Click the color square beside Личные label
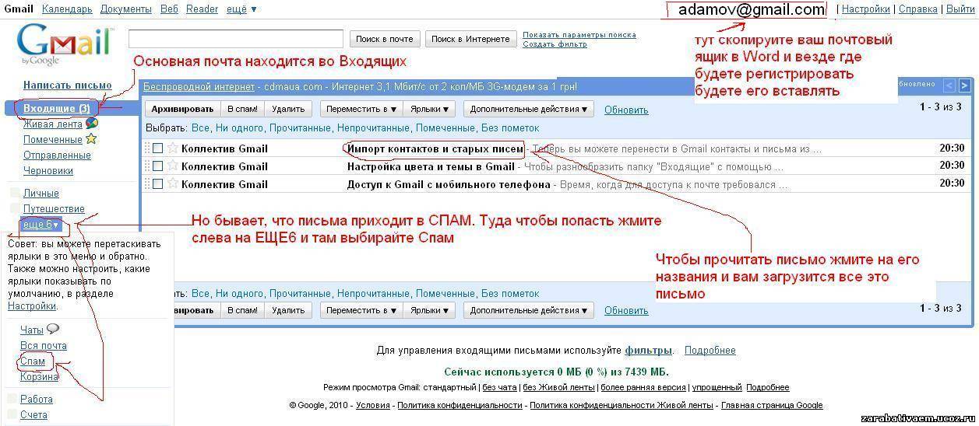 pyautogui.click(x=13, y=193)
